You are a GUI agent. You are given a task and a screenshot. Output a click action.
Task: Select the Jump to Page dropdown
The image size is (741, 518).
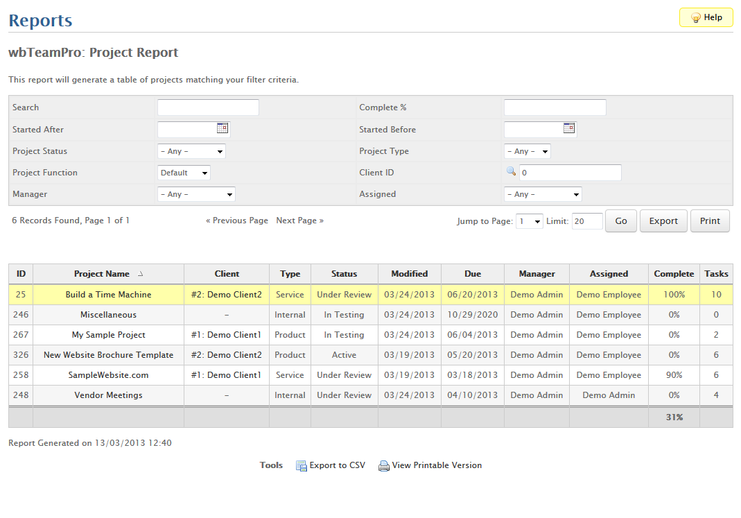530,221
